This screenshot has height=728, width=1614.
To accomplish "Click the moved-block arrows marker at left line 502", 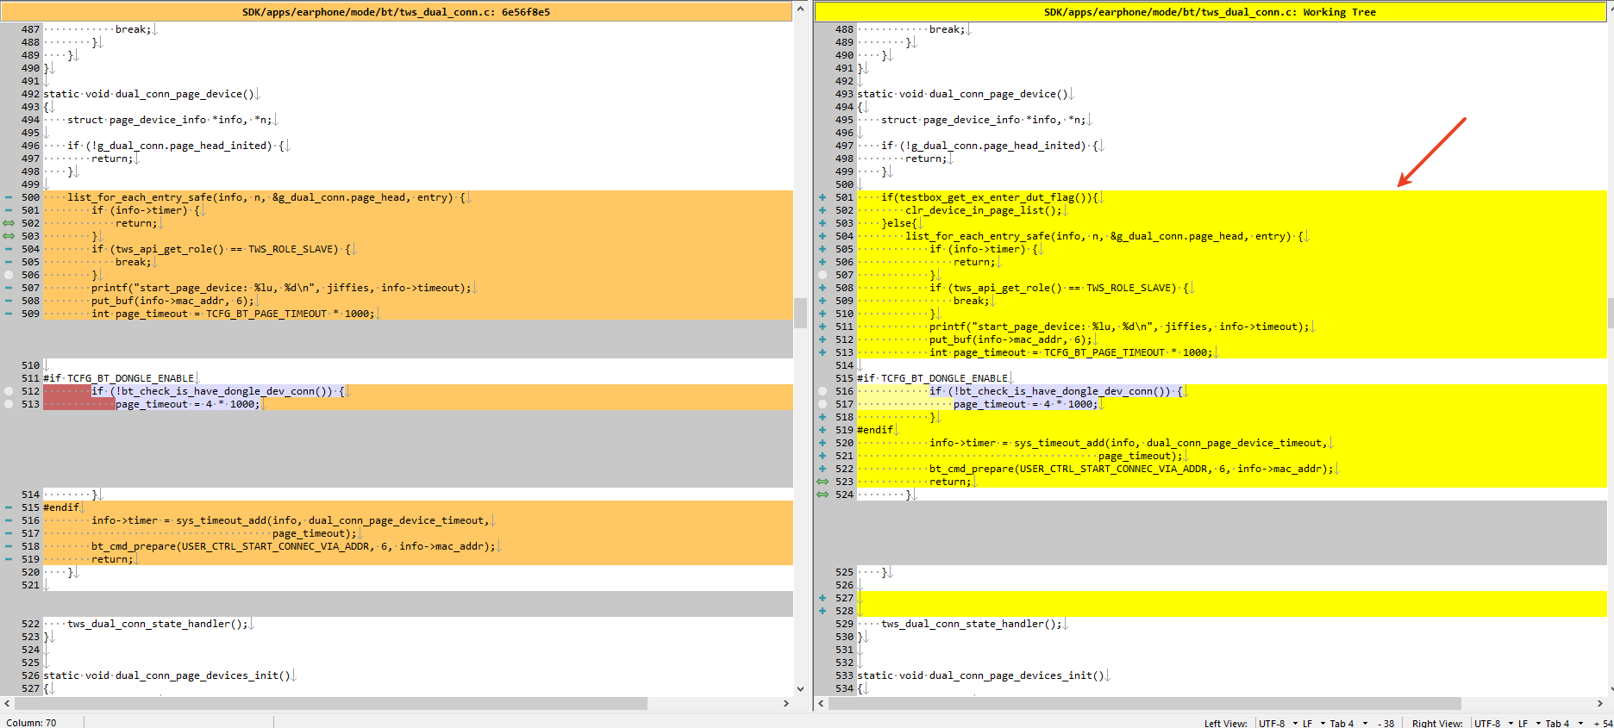I will pyautogui.click(x=9, y=223).
